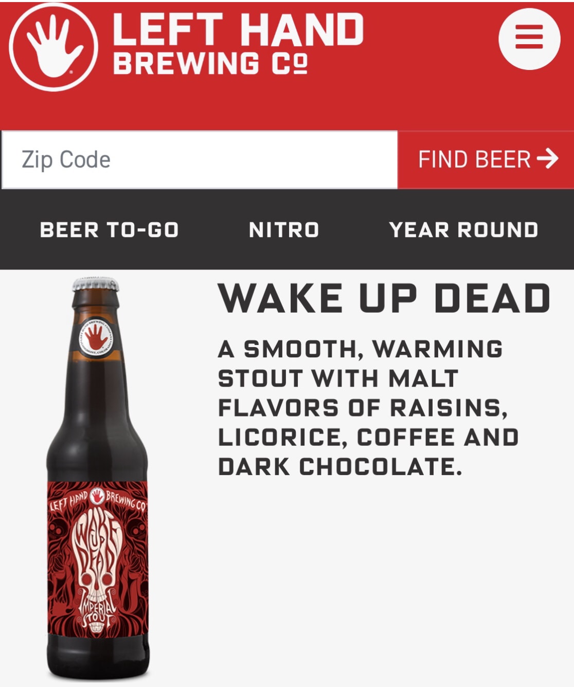Click the Wake Up Dead heading
Viewport: 574px width, 687px height.
385,298
